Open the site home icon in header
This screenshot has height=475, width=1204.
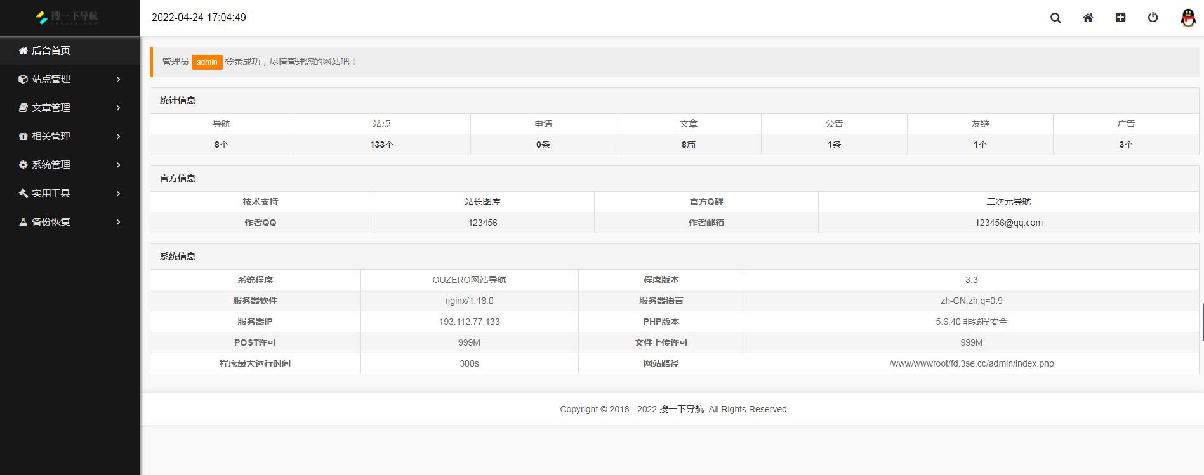[x=1088, y=18]
